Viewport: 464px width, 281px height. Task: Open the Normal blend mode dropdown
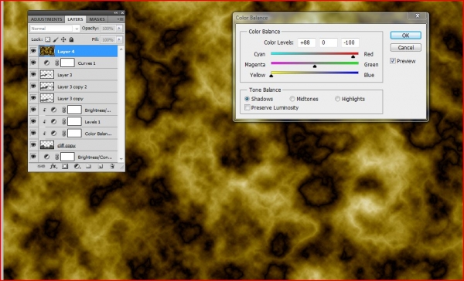click(x=55, y=29)
